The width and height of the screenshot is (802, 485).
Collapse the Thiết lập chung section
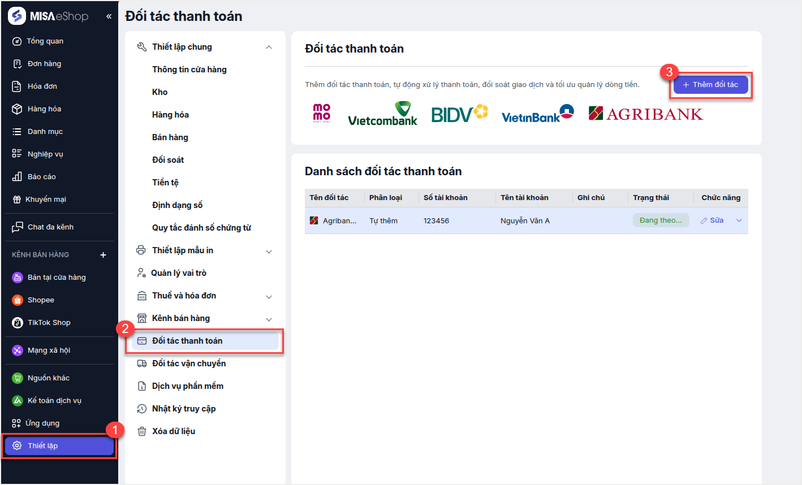pyautogui.click(x=269, y=47)
